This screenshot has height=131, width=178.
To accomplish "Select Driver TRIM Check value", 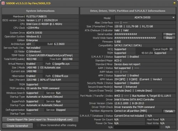I will [135, 107].
